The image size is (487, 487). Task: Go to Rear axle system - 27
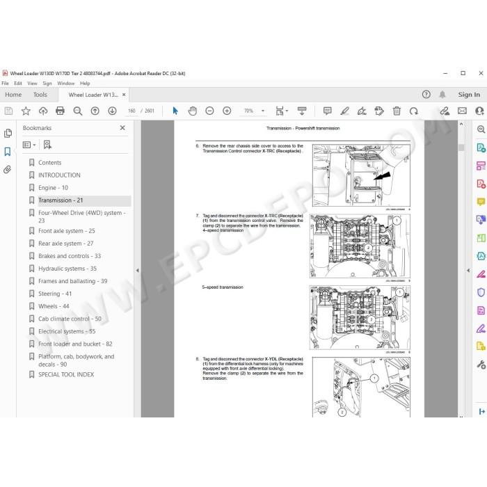point(65,243)
